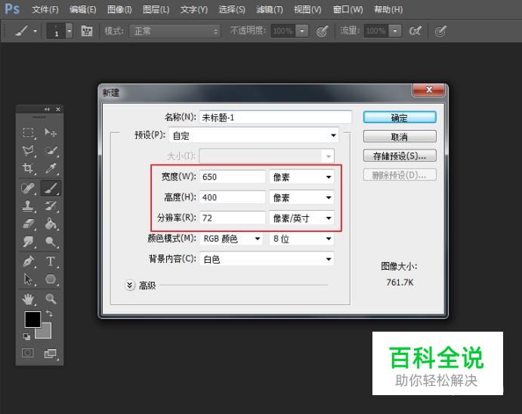Open the 编辑(E) menu
Image resolution: width=522 pixels, height=414 pixels.
tap(83, 9)
